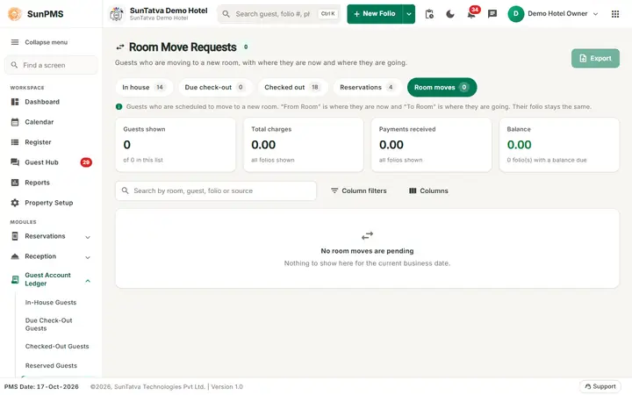Screen dimensions: 632x395
Task: Switch to the Checked out tab
Action: (292, 88)
